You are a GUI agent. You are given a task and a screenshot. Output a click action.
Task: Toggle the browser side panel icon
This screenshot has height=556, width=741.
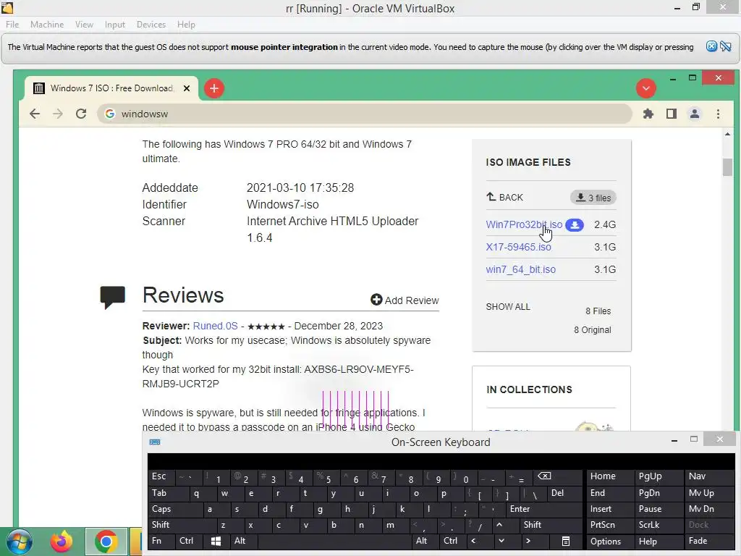coord(672,114)
